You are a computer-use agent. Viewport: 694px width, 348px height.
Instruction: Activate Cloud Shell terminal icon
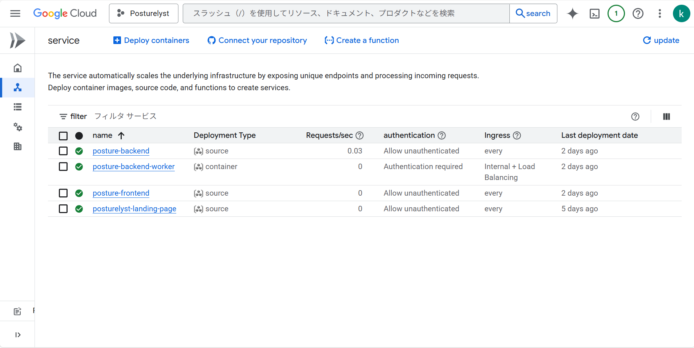pyautogui.click(x=594, y=13)
